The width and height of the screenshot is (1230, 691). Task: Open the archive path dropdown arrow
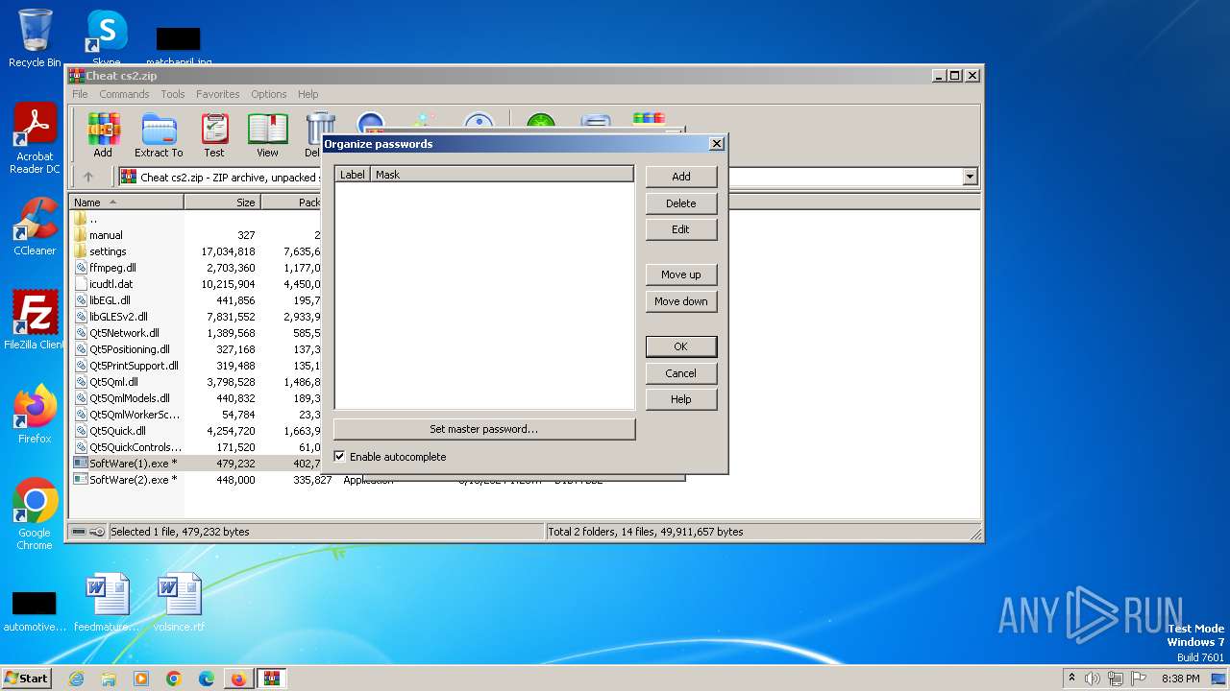point(970,177)
